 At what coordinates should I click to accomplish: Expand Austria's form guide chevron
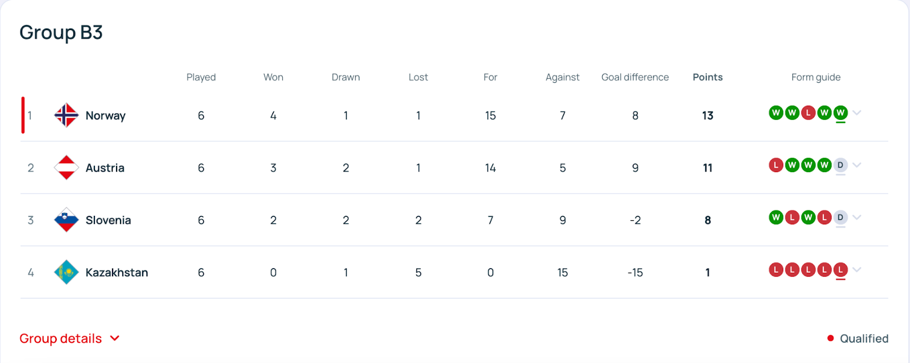[857, 165]
